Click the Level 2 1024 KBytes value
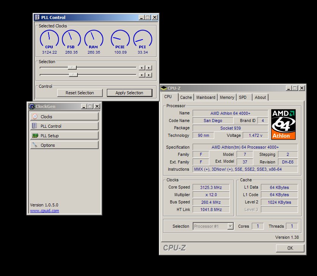 279,202
